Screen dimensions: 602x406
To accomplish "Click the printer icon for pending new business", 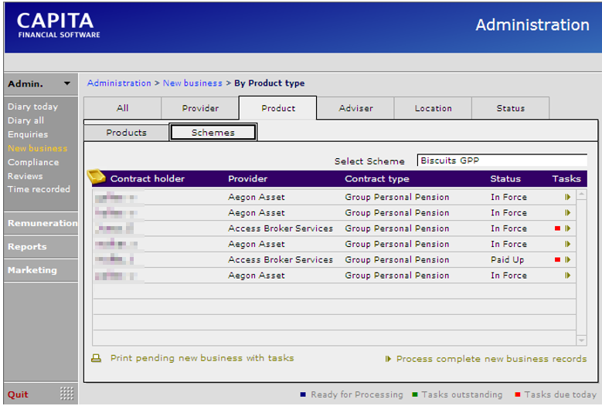I will (96, 358).
